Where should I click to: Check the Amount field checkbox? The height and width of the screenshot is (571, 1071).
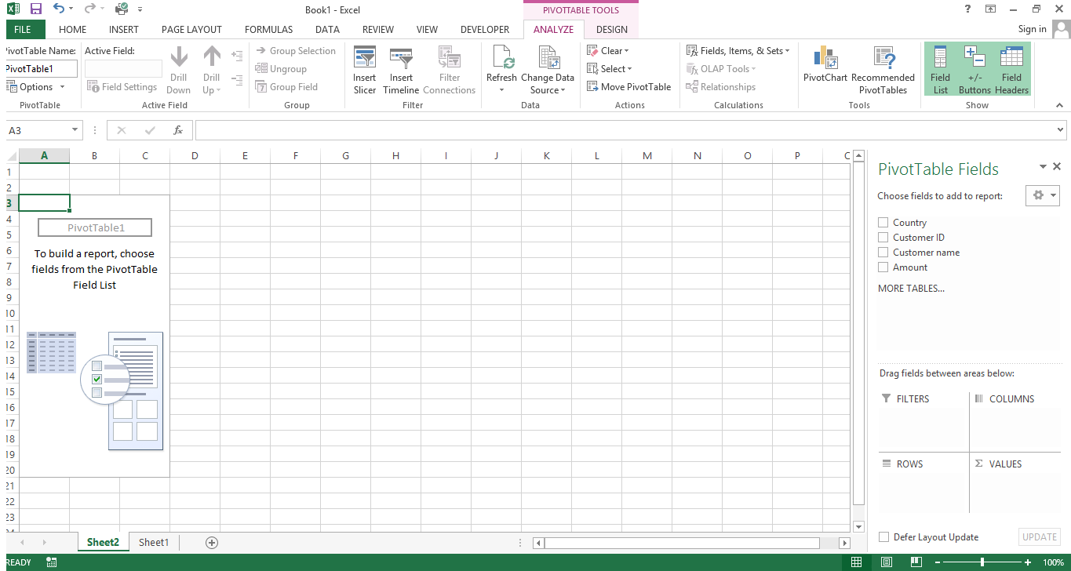pos(883,267)
